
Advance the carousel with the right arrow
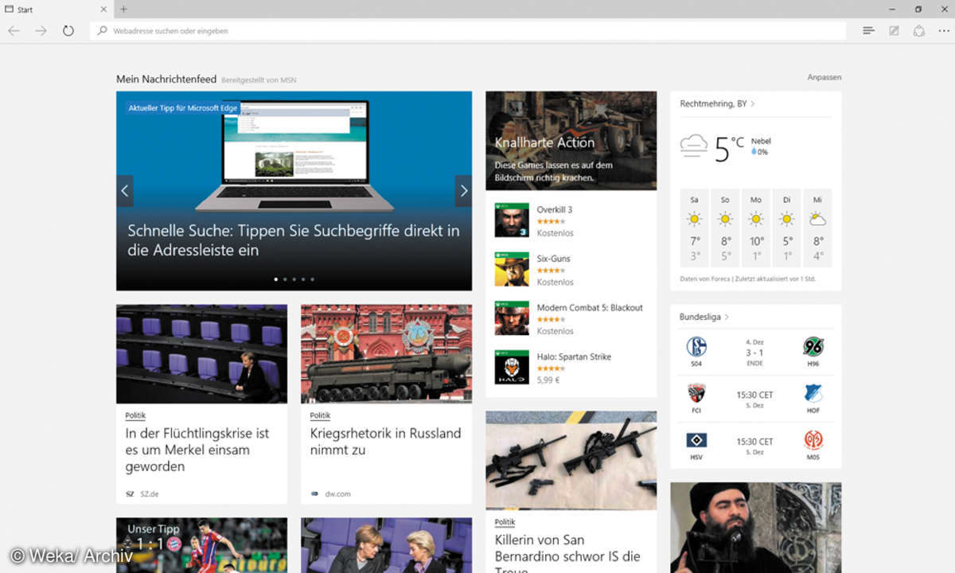463,191
